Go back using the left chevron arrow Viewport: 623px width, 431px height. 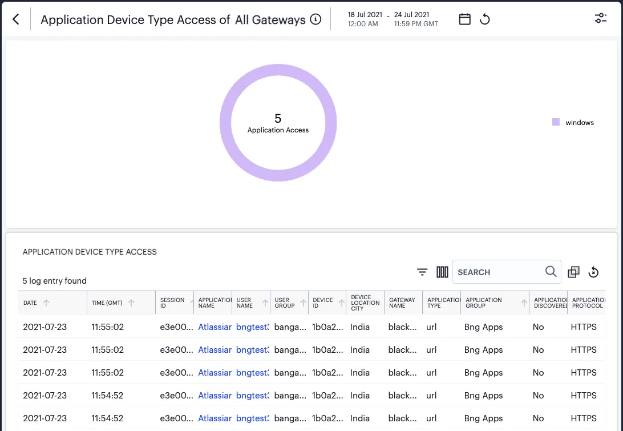[16, 19]
